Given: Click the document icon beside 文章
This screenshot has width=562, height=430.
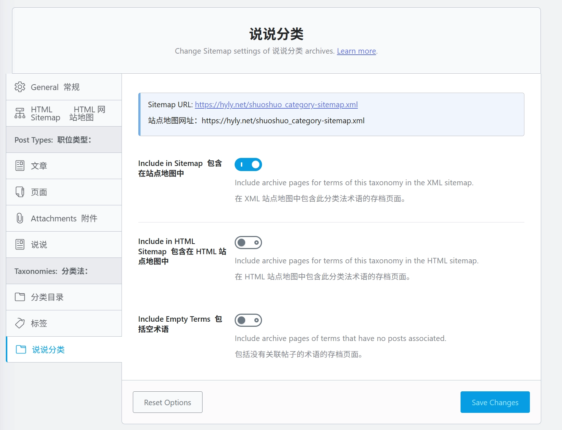Looking at the screenshot, I should pyautogui.click(x=20, y=166).
